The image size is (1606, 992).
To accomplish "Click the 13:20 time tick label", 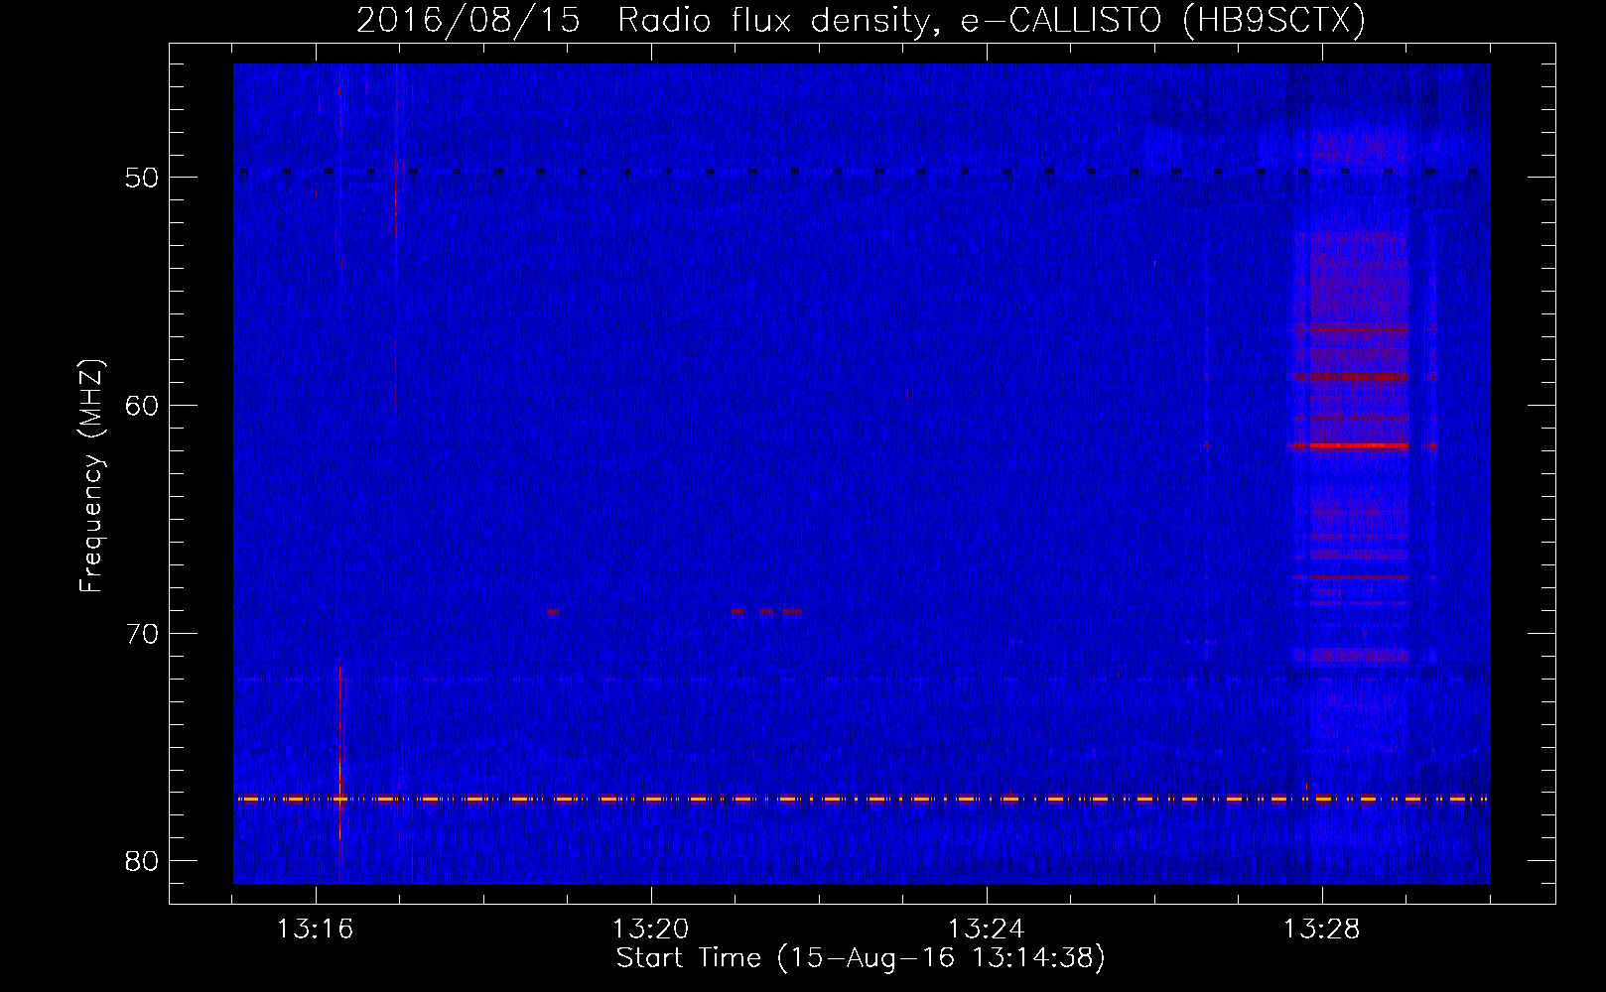I will 650,930.
